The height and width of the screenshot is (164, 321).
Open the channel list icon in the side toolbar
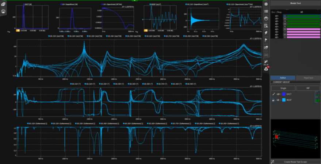tap(266, 11)
